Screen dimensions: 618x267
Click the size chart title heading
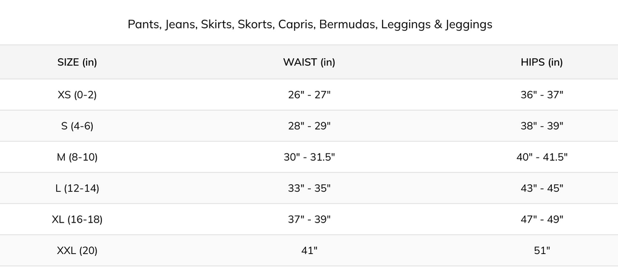pyautogui.click(x=309, y=25)
